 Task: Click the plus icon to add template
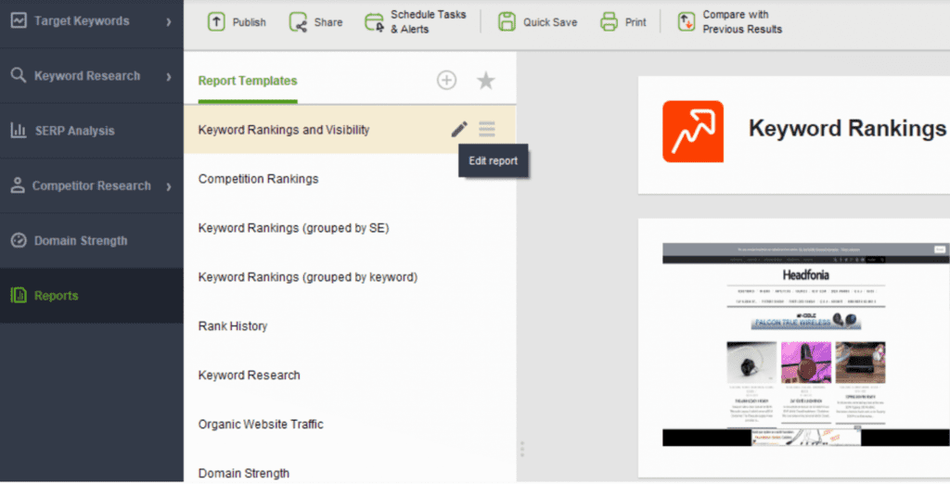(446, 81)
